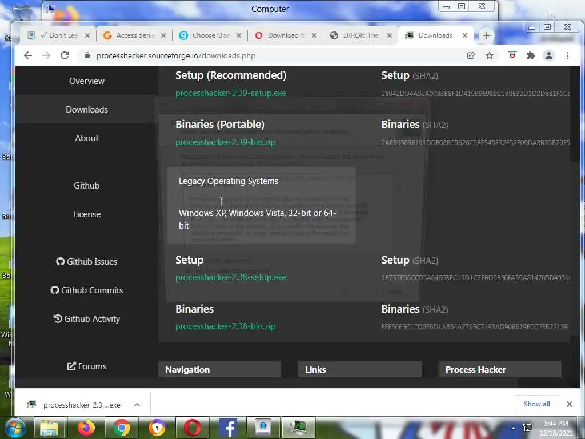Open the red shield extension icon
This screenshot has height=439, width=585.
tap(512, 55)
